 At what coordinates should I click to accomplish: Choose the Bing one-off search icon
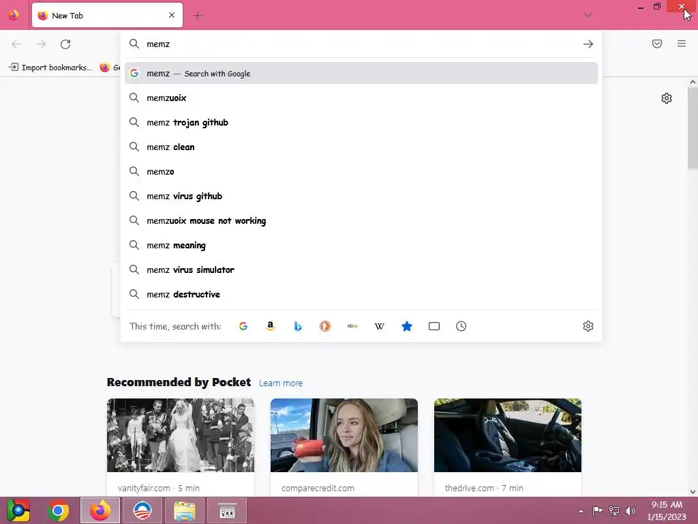298,326
